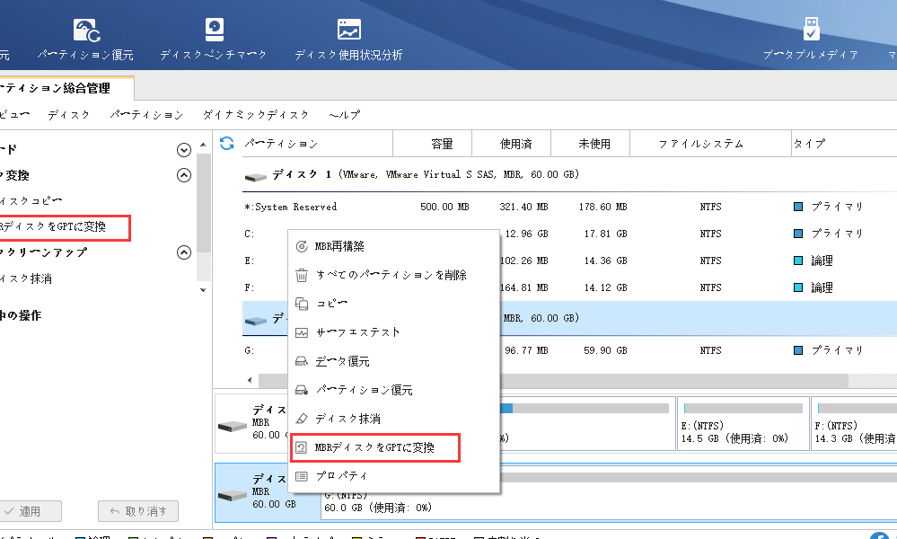This screenshot has height=539, width=897.
Task: Open the ヘルプ menu
Action: [345, 115]
